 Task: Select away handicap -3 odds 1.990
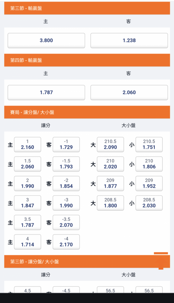(66, 203)
